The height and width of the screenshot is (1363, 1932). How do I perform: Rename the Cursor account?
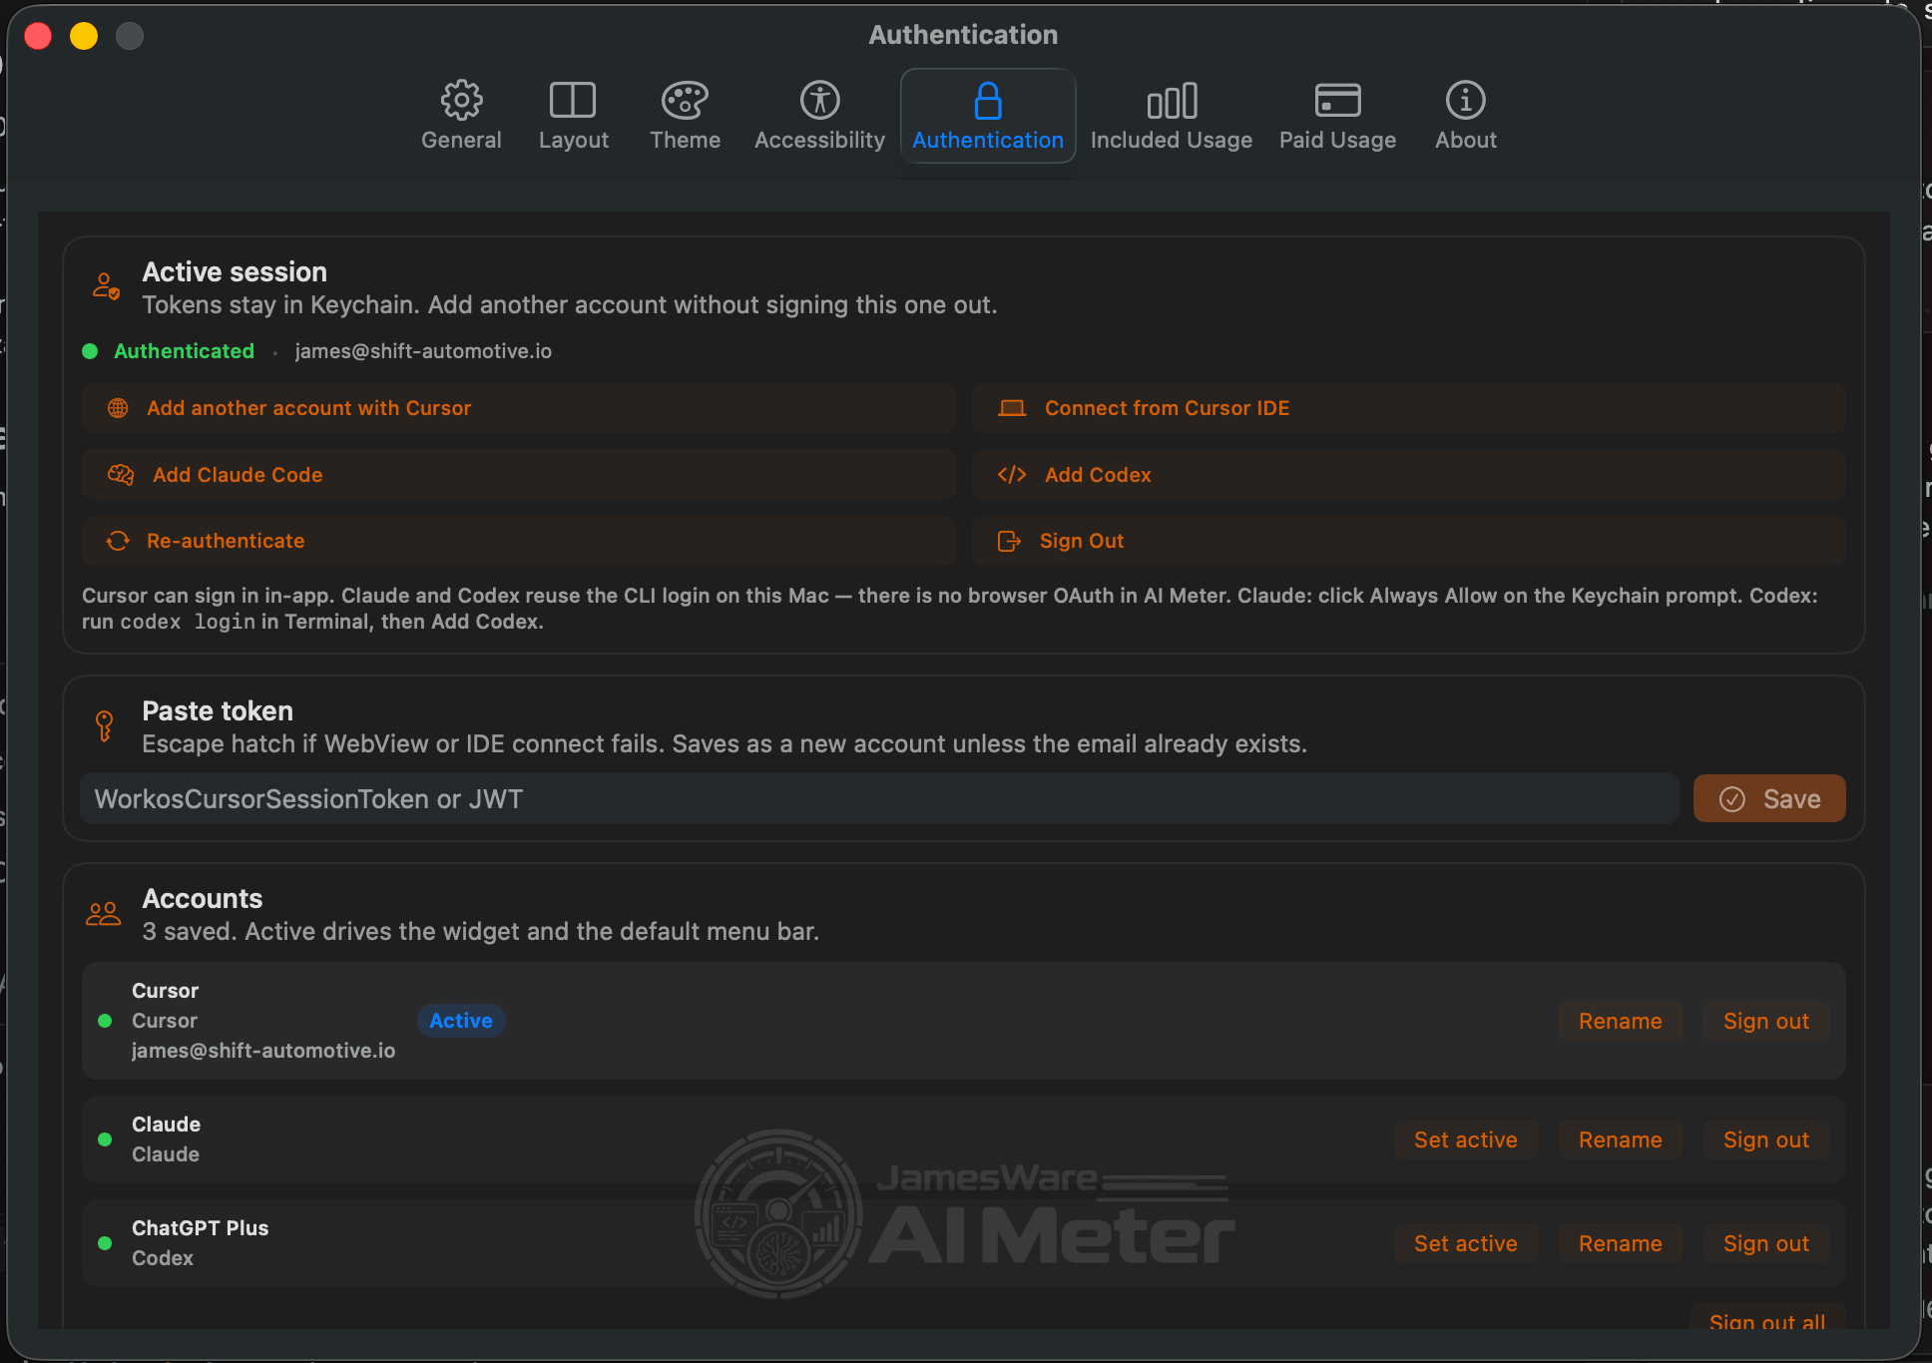[1620, 1021]
